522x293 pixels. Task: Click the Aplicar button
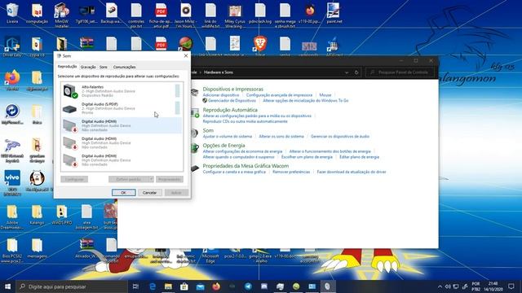coord(176,193)
